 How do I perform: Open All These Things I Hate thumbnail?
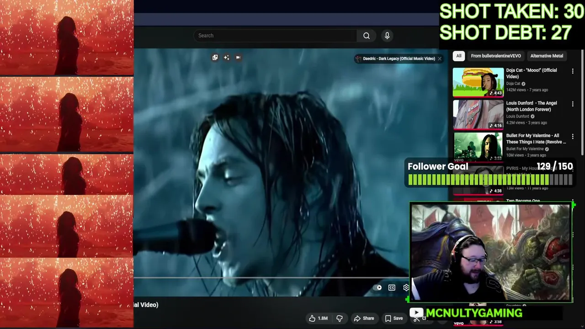[x=478, y=147]
